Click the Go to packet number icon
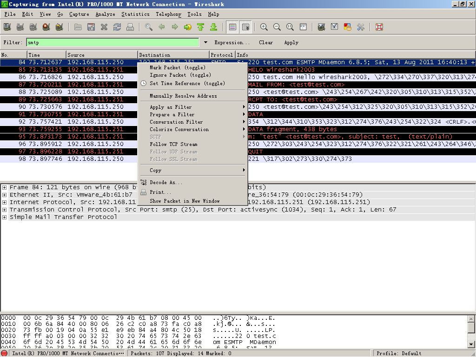 [x=188, y=27]
